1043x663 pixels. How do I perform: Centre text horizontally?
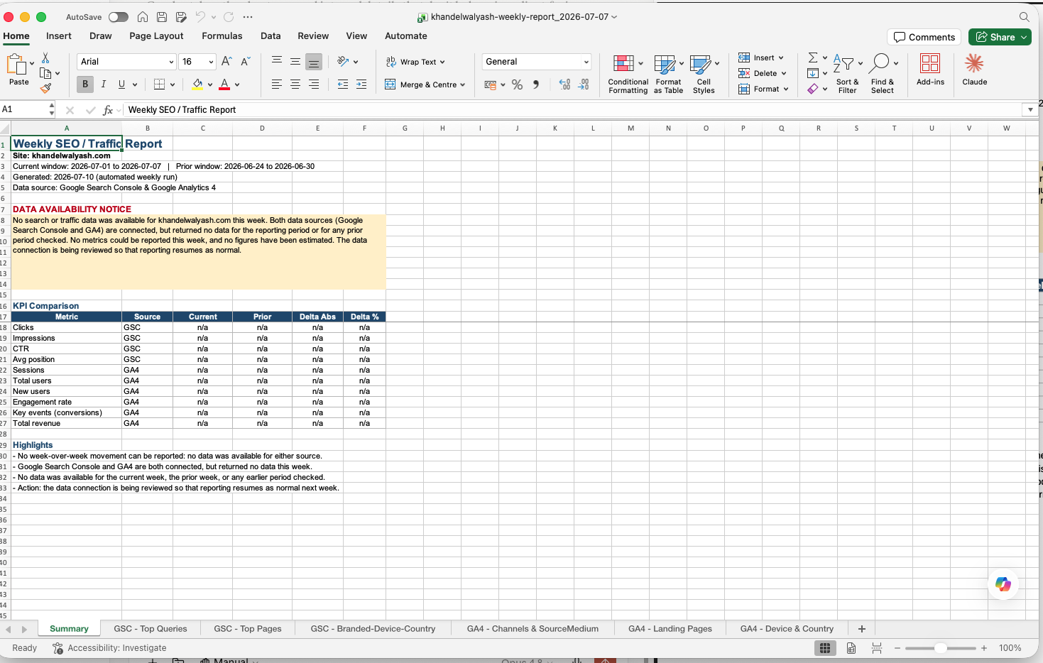[x=295, y=84]
